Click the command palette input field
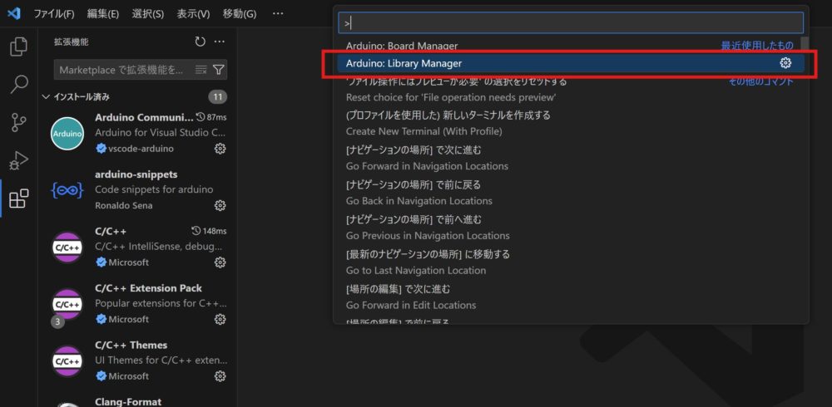 [x=570, y=22]
